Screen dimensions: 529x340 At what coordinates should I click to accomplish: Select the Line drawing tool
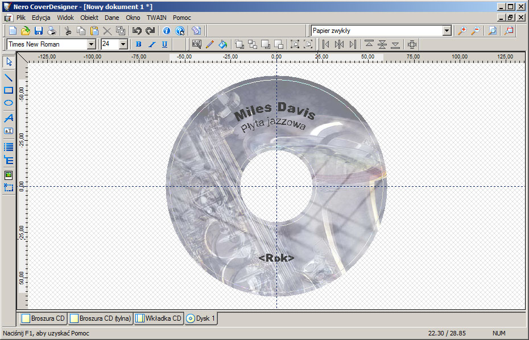(x=9, y=77)
